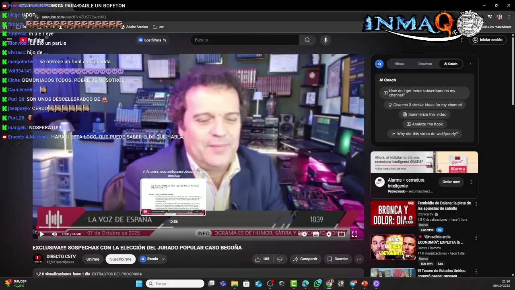The width and height of the screenshot is (515, 290).
Task: Open 'Sin salida en la ECONOMÍA' video thumbnail
Action: [x=393, y=247]
